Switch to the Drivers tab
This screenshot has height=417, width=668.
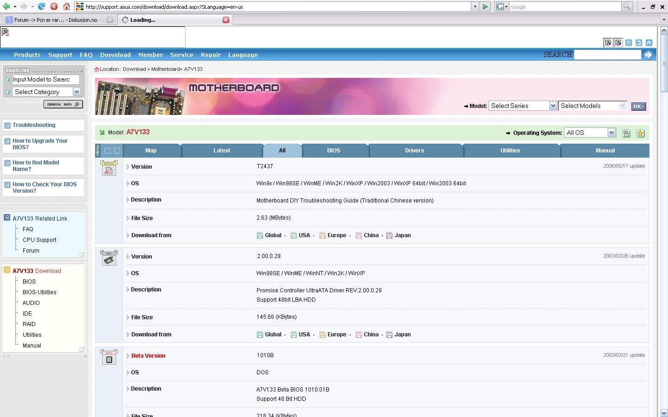414,151
